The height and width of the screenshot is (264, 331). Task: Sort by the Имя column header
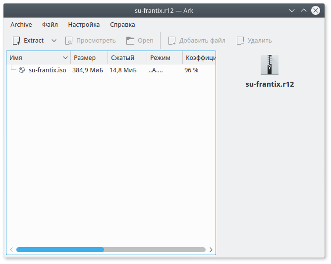pos(39,57)
